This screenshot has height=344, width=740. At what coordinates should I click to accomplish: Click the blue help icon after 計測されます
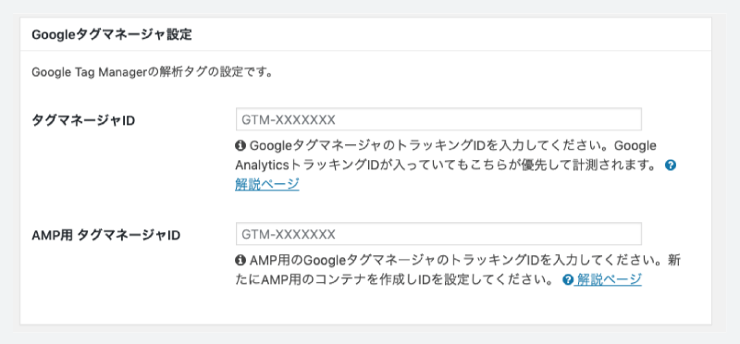(x=671, y=166)
